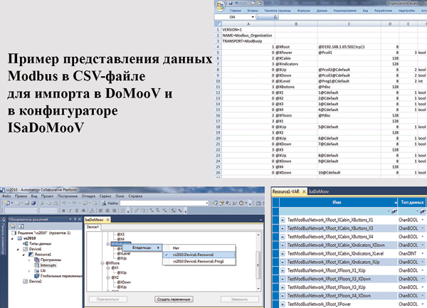
Task: Click the properties icon in Solution Explorer toolbar
Action: coord(13,226)
